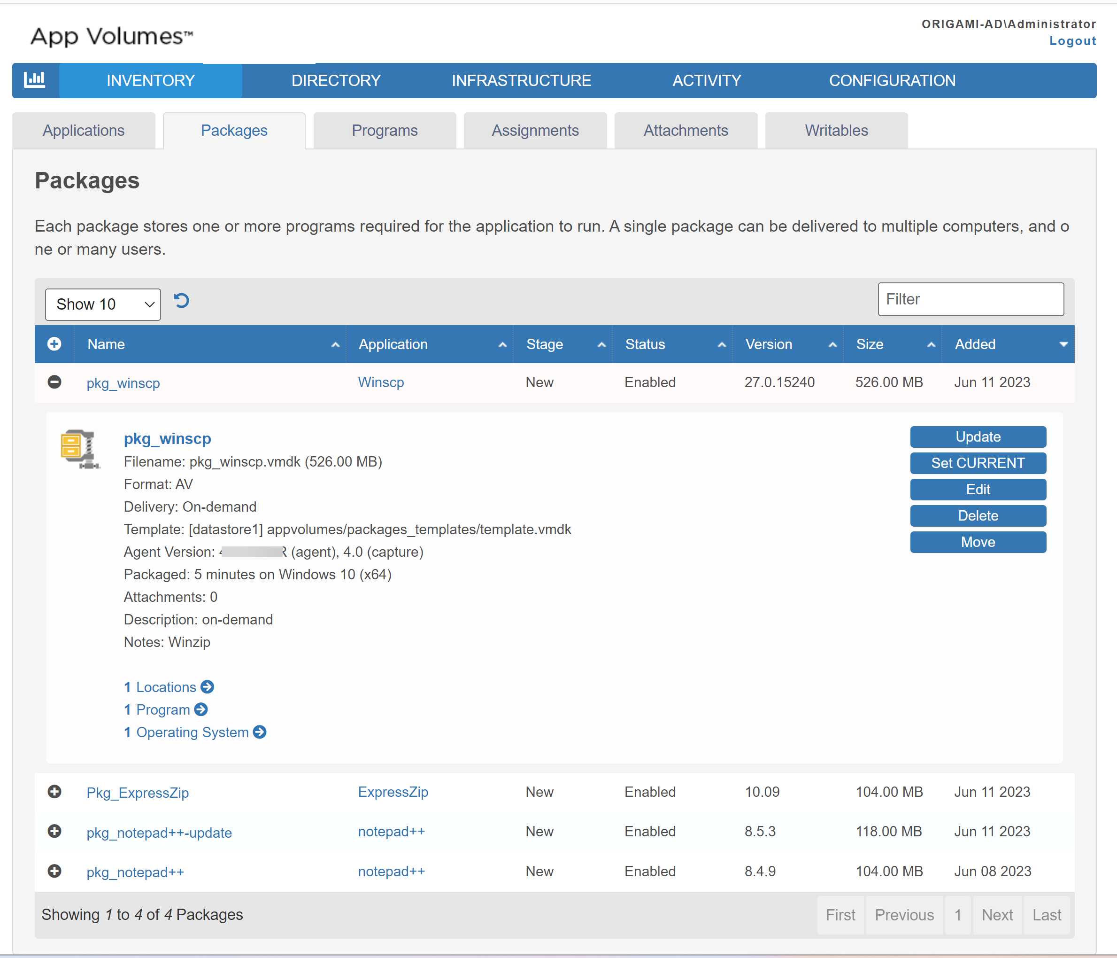Click the App Volumes logo
Screen dimensions: 1117x958
coord(112,37)
